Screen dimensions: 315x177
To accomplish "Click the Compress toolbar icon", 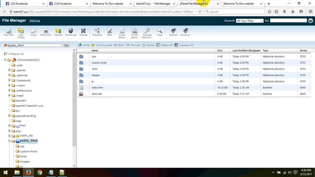I will point(186,32).
